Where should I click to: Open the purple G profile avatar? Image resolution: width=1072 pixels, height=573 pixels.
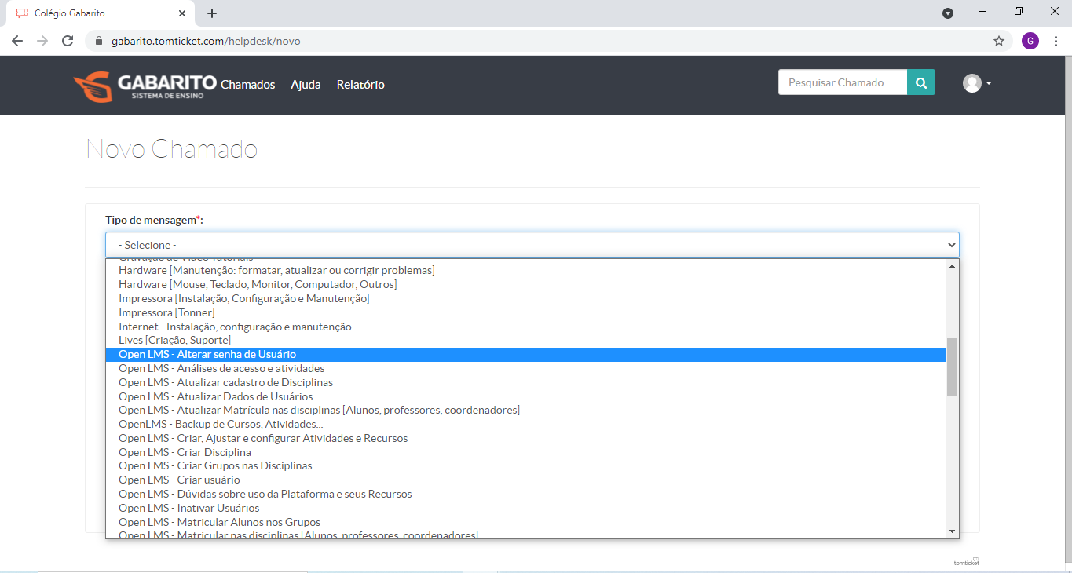point(1030,41)
